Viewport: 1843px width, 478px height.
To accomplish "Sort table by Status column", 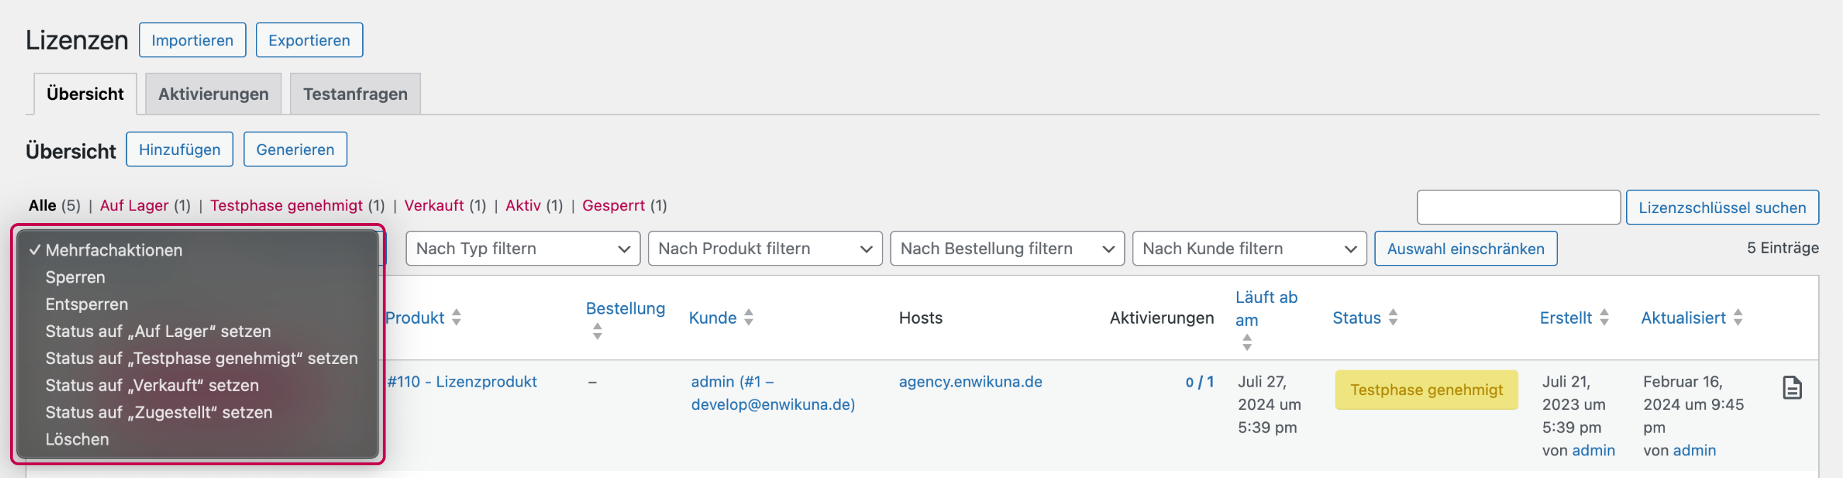I will 1357,318.
